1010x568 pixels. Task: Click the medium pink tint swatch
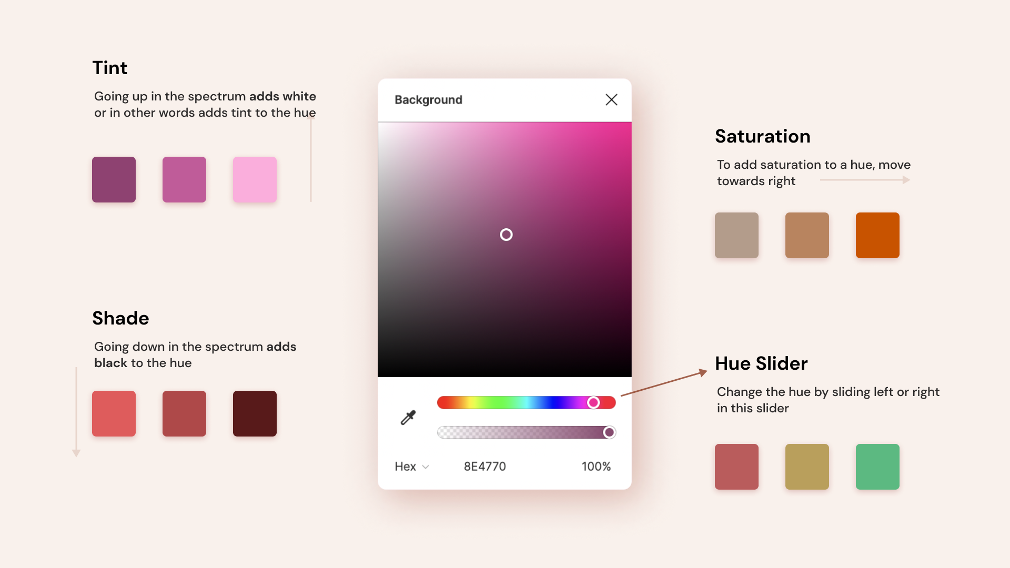click(184, 179)
